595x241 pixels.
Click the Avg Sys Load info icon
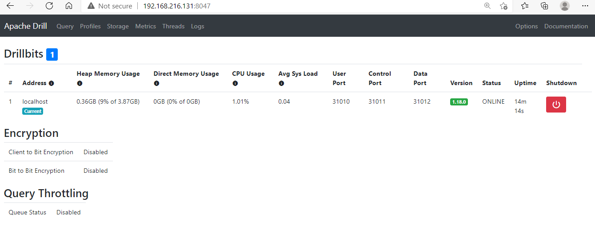(281, 83)
